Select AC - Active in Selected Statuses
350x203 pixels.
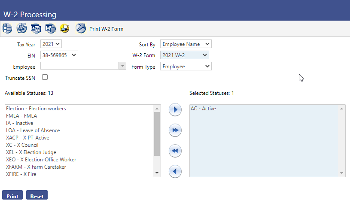(x=203, y=109)
